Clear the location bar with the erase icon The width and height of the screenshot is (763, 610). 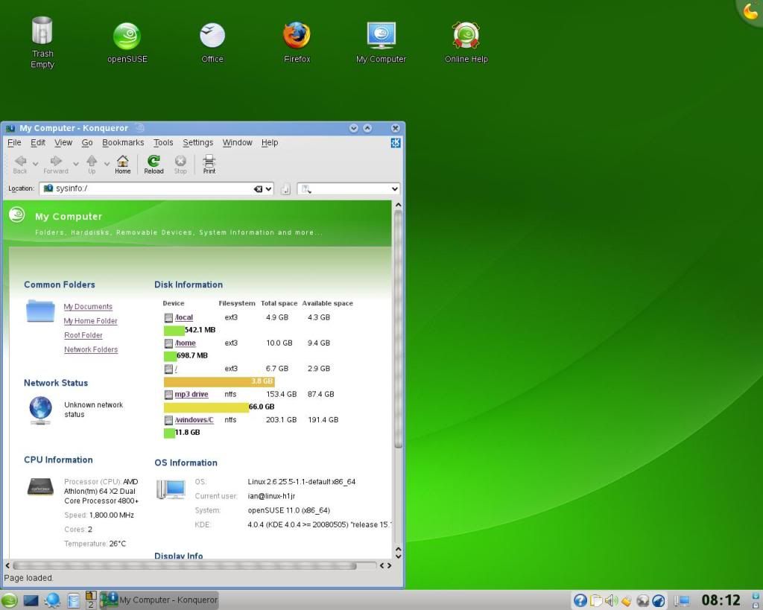coord(258,188)
